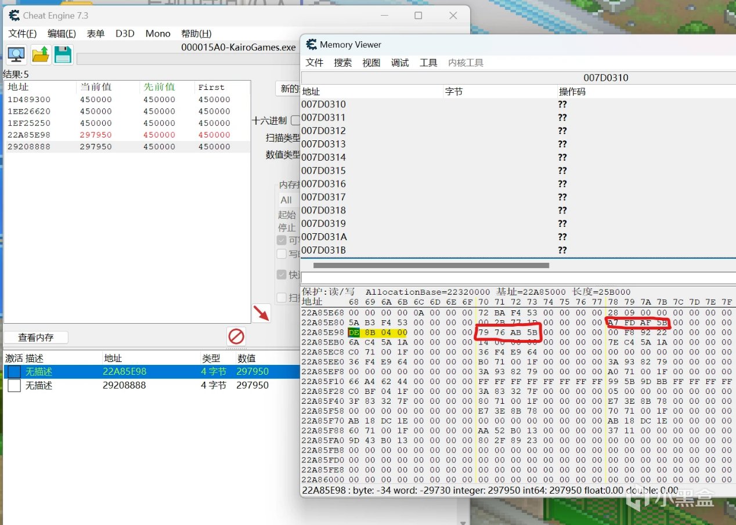Select disassembler line 007D0315

[518, 171]
